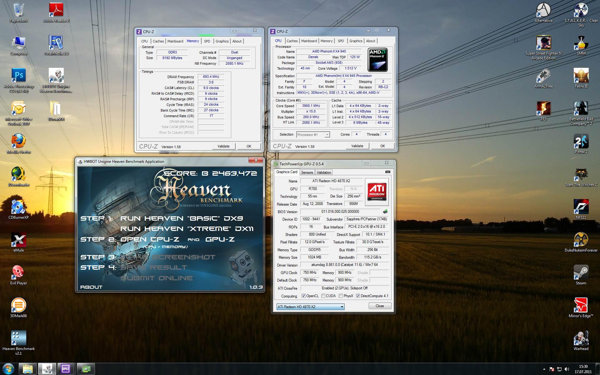600x375 pixels.
Task: Open eMule desktop shortcut
Action: 18,242
